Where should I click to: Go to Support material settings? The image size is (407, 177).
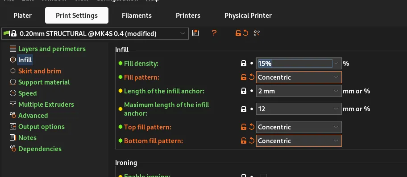point(44,82)
